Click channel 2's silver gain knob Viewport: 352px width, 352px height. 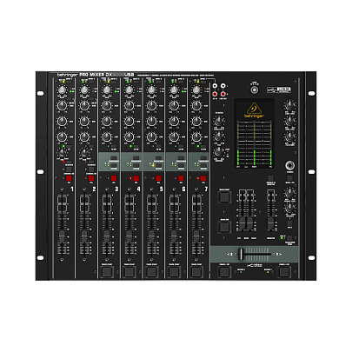pos(84,90)
